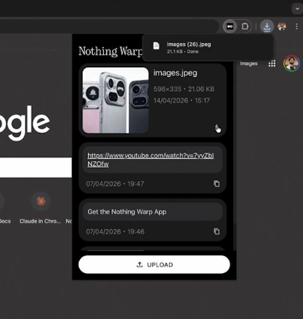Click the Nothing Warp popup scrollbar

235,143
